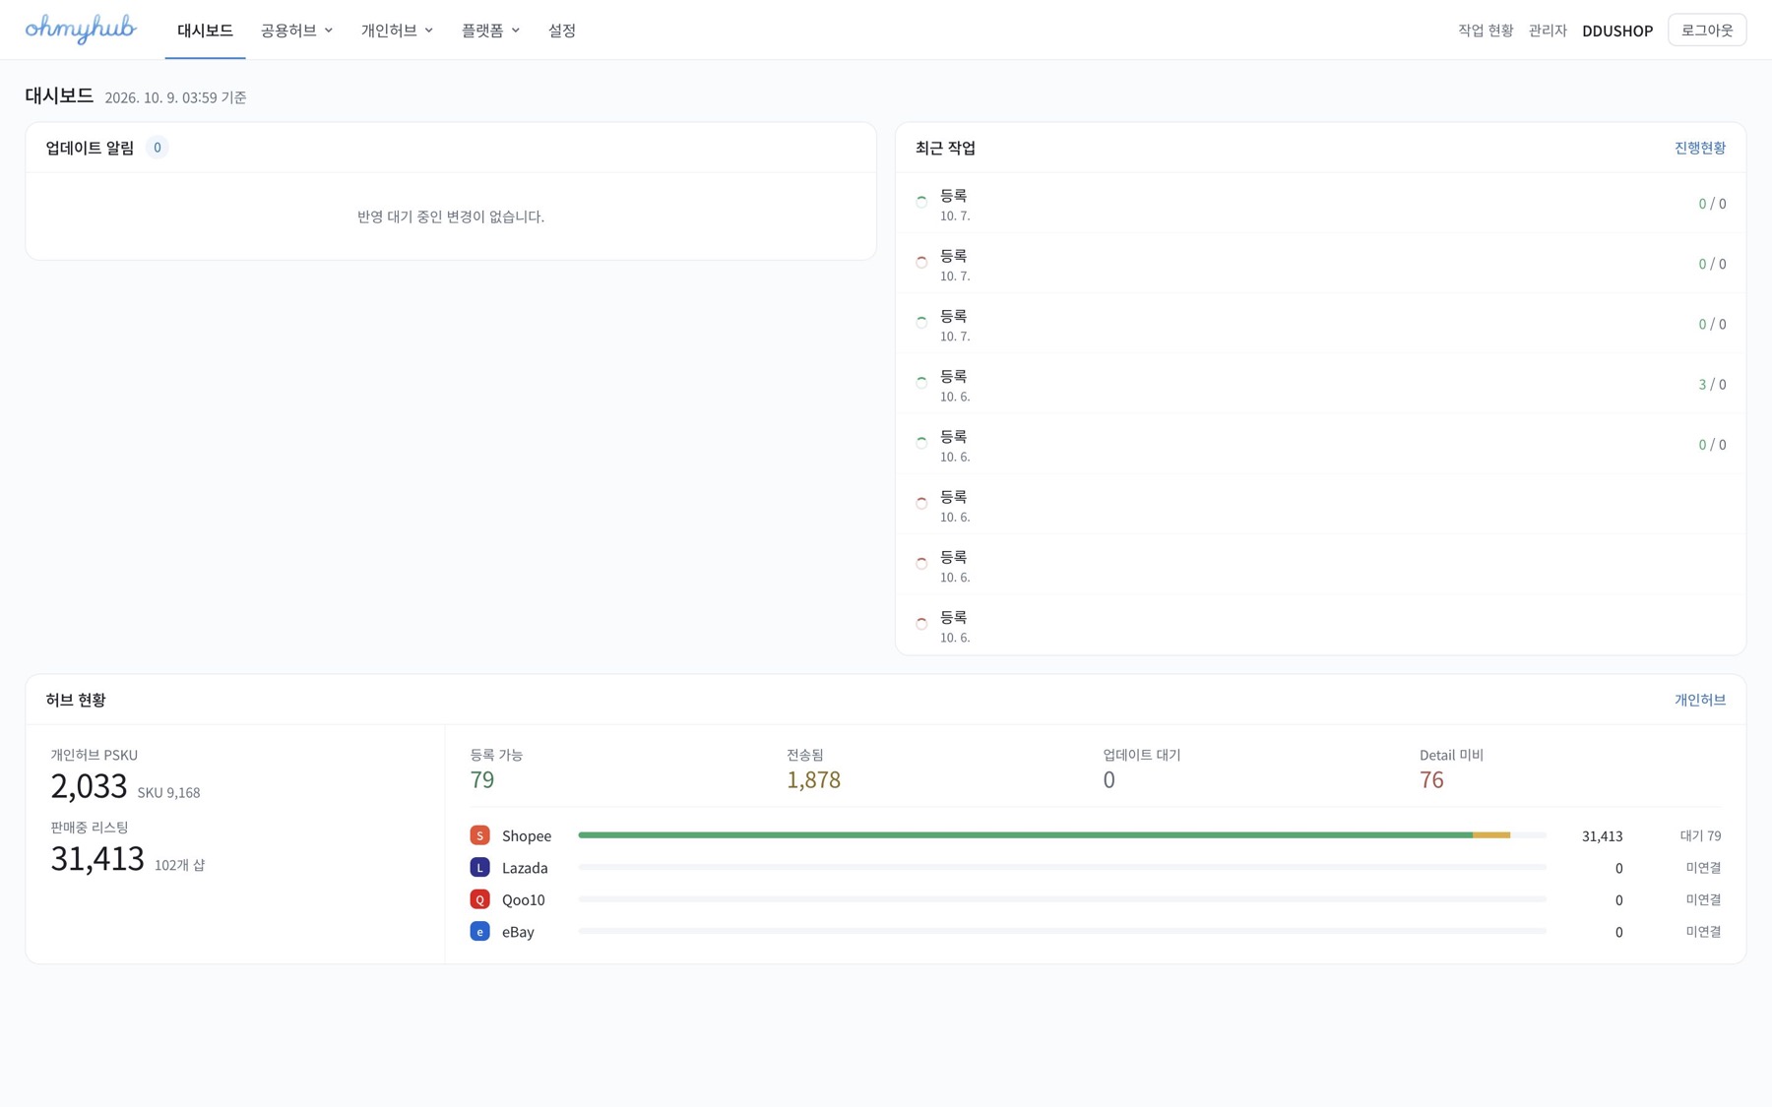Open the 대시보드 tab
This screenshot has width=1772, height=1107.
tap(205, 31)
